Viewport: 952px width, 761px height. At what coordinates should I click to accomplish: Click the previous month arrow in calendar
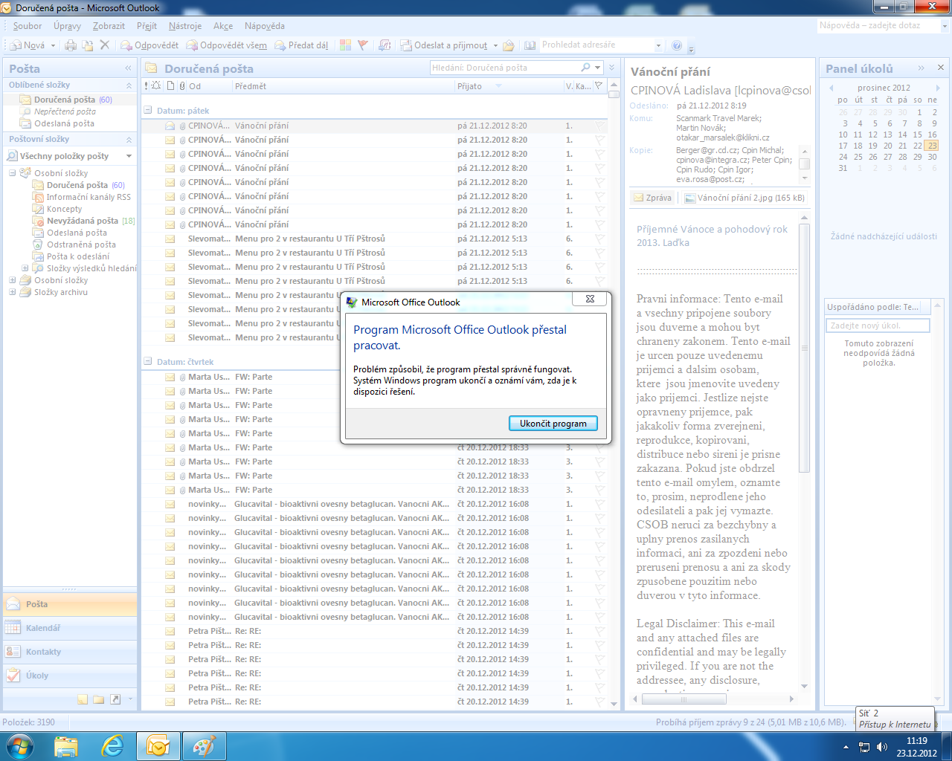pos(832,88)
